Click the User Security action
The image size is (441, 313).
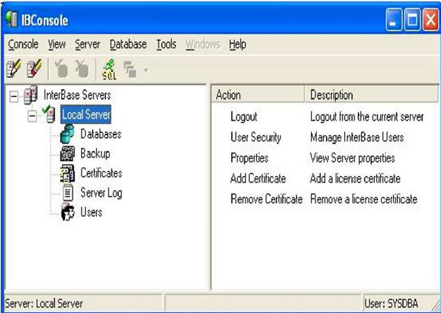coord(256,137)
